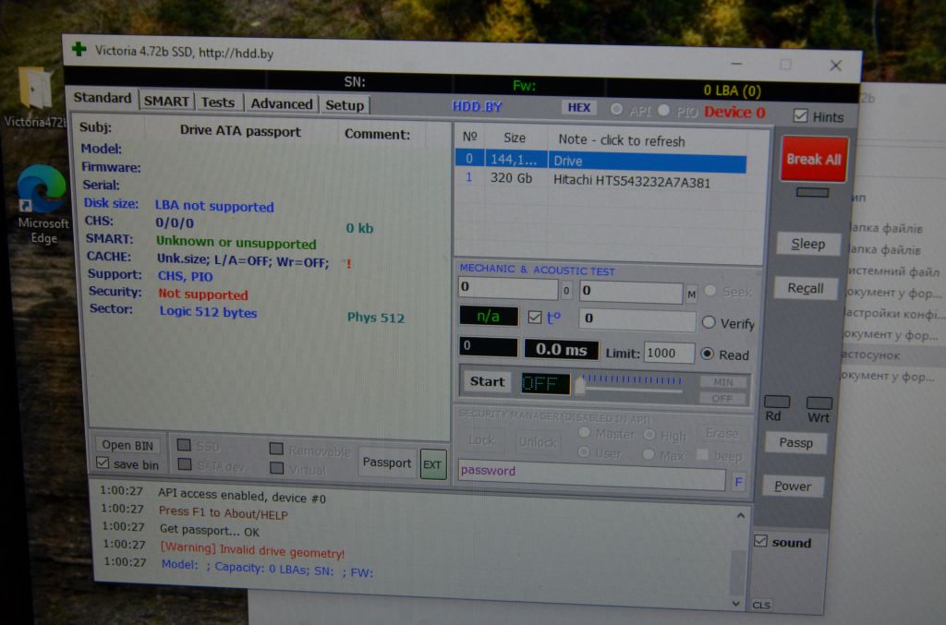Image resolution: width=946 pixels, height=625 pixels.
Task: Toggle the Hints checkbox
Action: 800,115
